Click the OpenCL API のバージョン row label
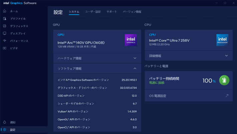 (74, 127)
